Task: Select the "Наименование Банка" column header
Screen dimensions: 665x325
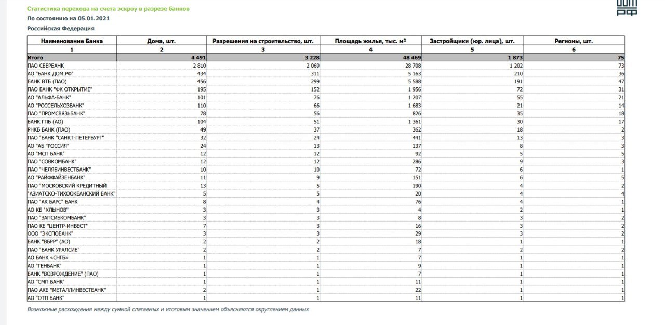Action: click(x=72, y=41)
